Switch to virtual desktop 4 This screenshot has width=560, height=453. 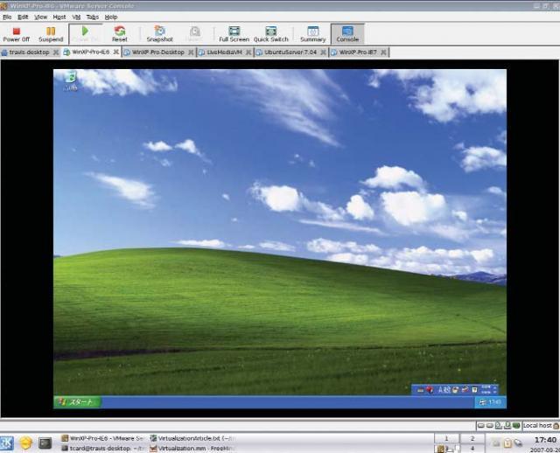point(472,449)
